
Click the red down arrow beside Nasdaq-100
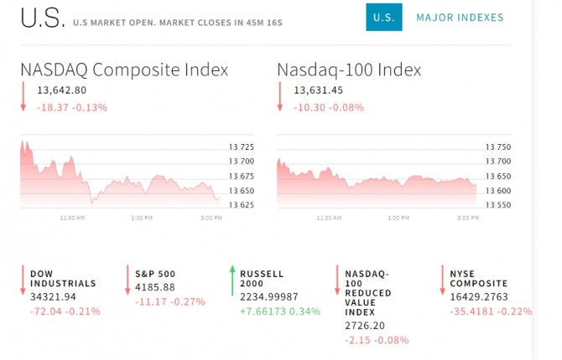click(x=281, y=97)
